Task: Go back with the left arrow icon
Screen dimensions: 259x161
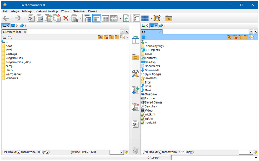Action: (x=6, y=18)
